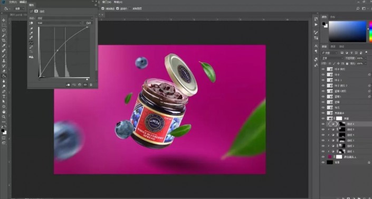
Task: Select the Zoom tool in the left toolbar
Action: [x=4, y=117]
